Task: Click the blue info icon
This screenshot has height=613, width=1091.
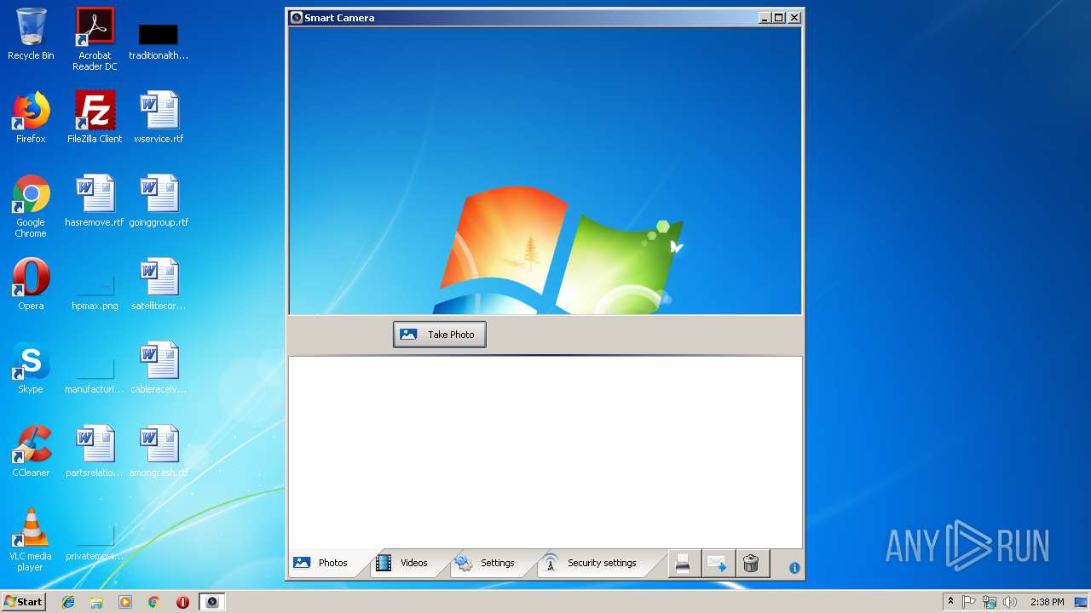Action: (x=794, y=568)
